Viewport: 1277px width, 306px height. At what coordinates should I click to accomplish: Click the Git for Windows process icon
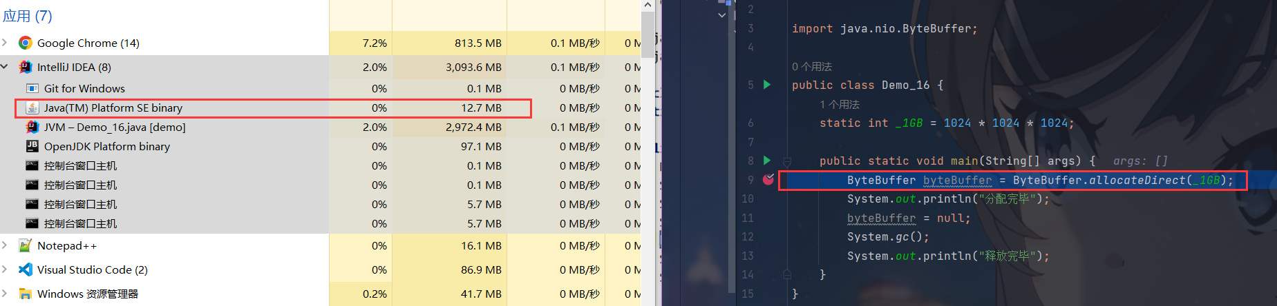[x=32, y=88]
